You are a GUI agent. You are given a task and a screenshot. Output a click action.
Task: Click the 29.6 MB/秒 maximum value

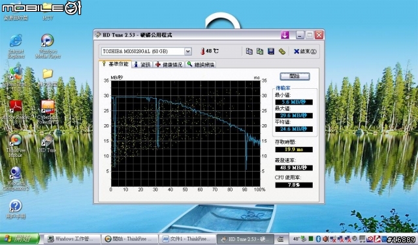pos(294,116)
